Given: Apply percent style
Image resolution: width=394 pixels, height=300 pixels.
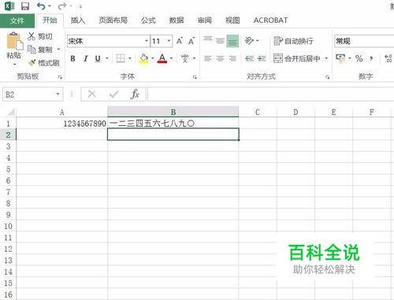Looking at the screenshot, I should (x=359, y=58).
